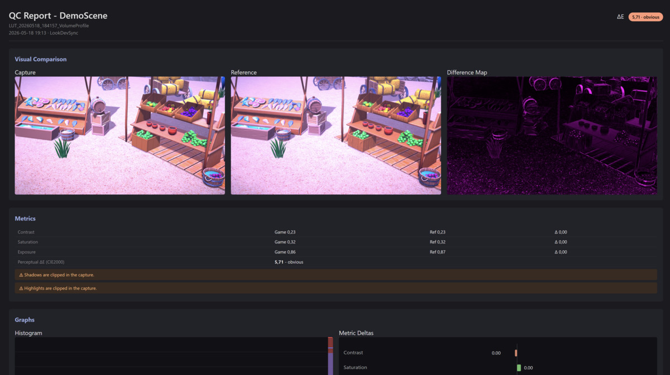This screenshot has height=375, width=670.
Task: Click the Contrast label in Metric Deltas chart
Action: [x=353, y=353]
